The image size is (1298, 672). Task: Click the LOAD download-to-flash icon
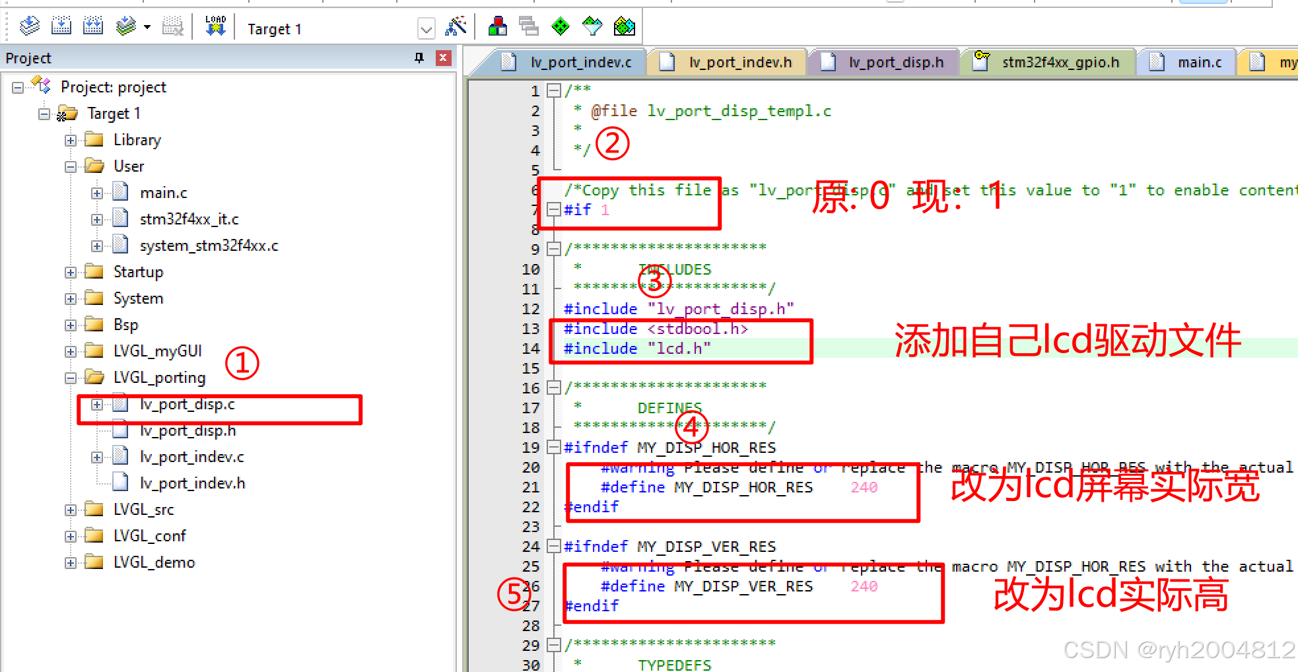pos(215,26)
